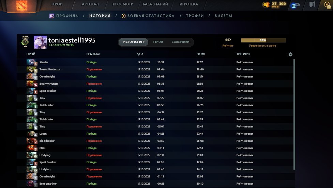Click the player avatar next to toniaestell1995
The height and width of the screenshot is (188, 333).
coord(40,42)
